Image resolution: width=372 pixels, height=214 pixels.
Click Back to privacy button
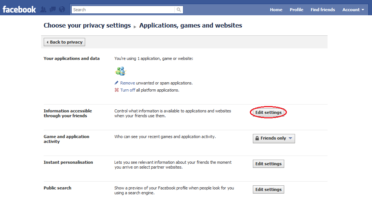pyautogui.click(x=64, y=42)
